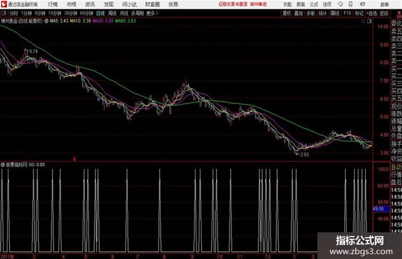The width and height of the screenshot is (402, 259).
Task: Switch to the 1分钟 period tab
Action: [26, 13]
